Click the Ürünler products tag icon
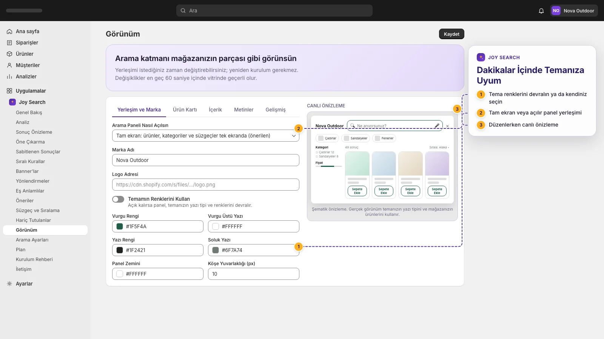This screenshot has width=604, height=339. pyautogui.click(x=9, y=54)
